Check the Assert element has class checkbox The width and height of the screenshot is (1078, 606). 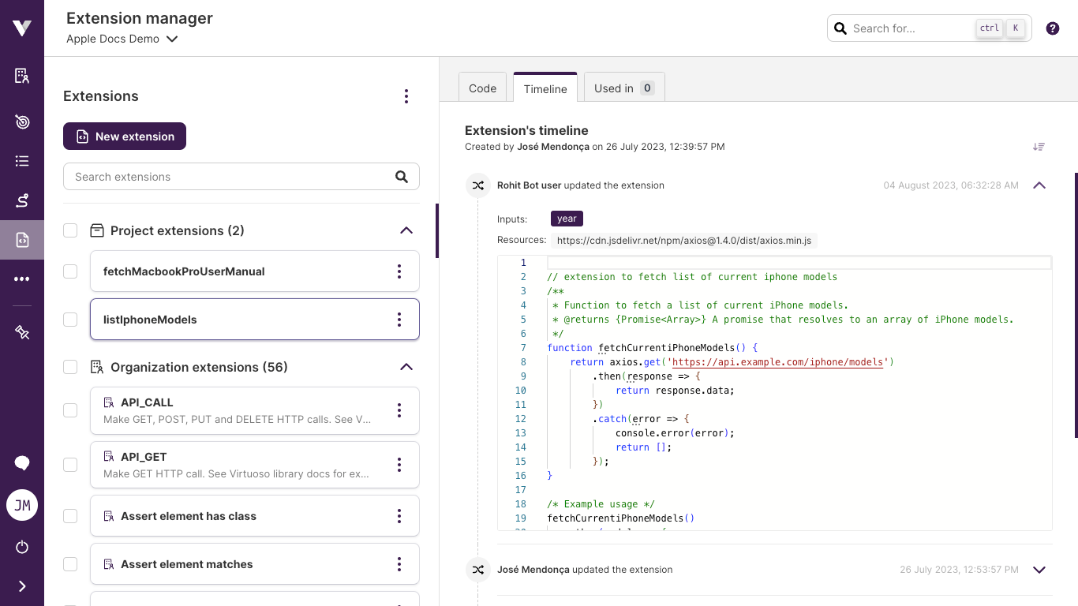pyautogui.click(x=70, y=516)
